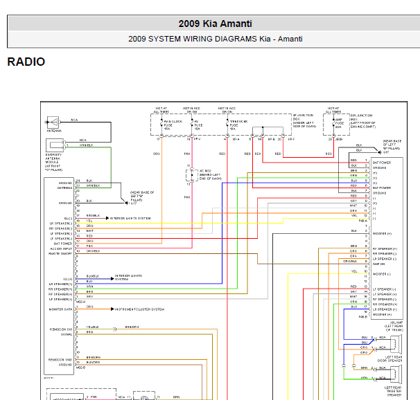Viewport: 420px width, 400px height.
Task: Click the "INSTRUMENT CLUSTER SYSTEM" label
Action: click(x=139, y=309)
